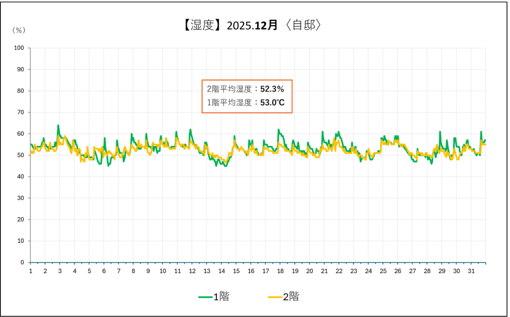Click the highest green peak near day 3
This screenshot has width=510, height=317.
coord(58,126)
